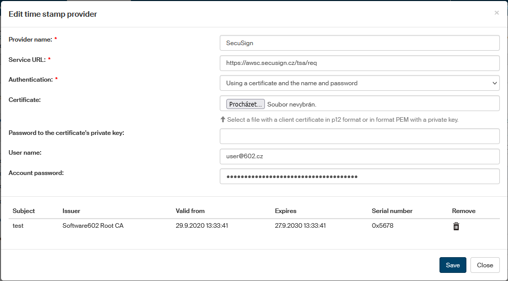Click the Issuer column header

pos(71,211)
